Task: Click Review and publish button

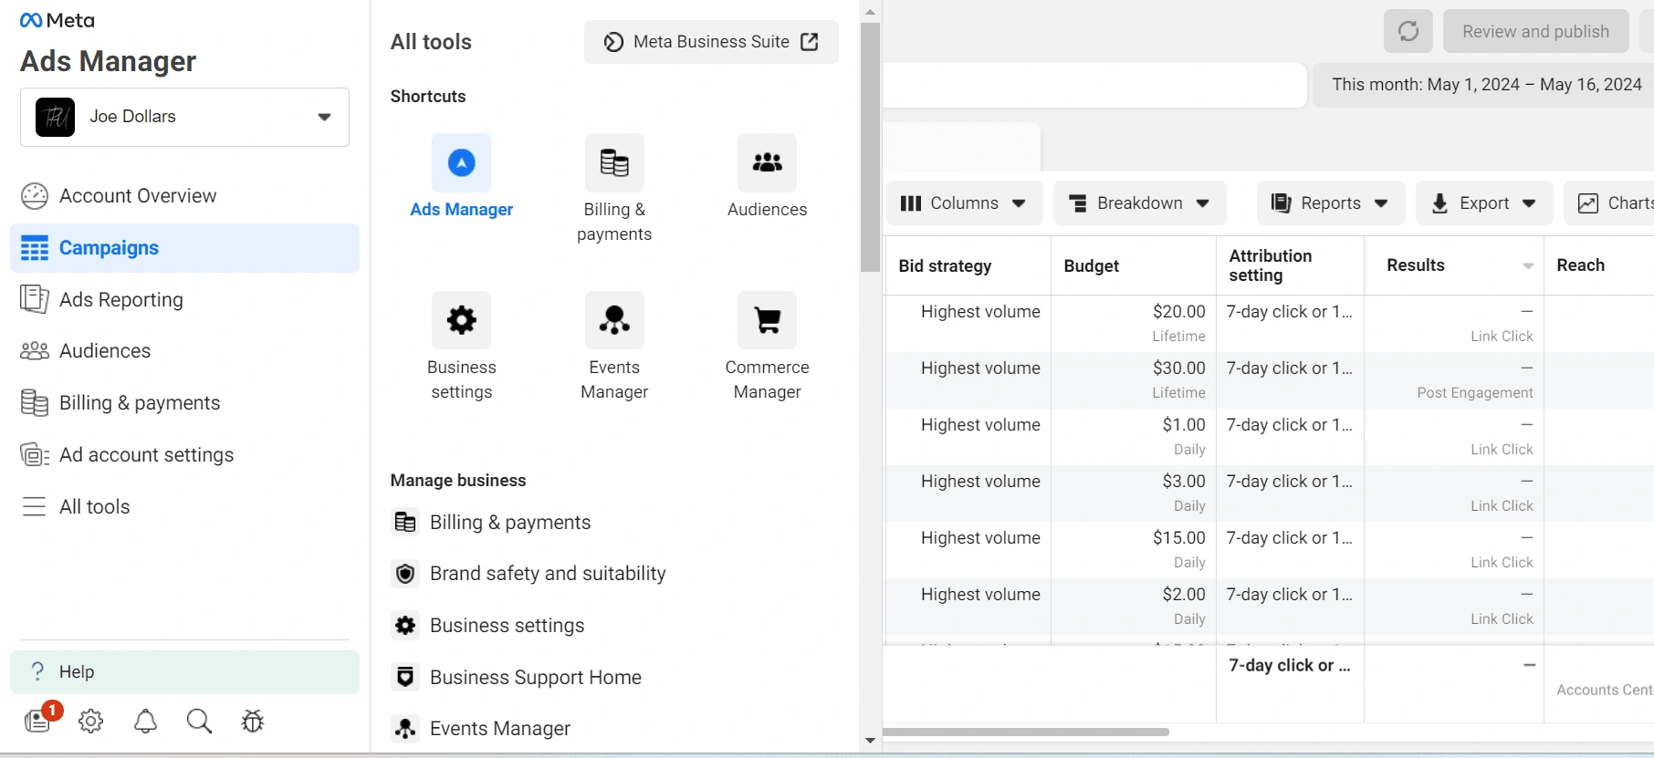Action: pyautogui.click(x=1535, y=32)
